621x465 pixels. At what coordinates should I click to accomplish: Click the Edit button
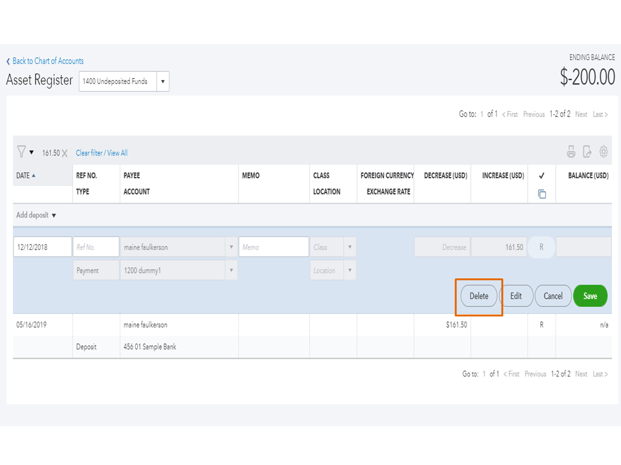coord(516,296)
